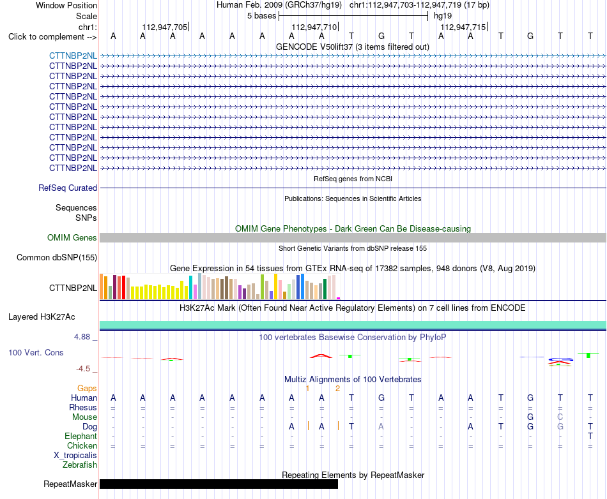Click the Zebrafish species label
The width and height of the screenshot is (607, 499).
pos(80,465)
